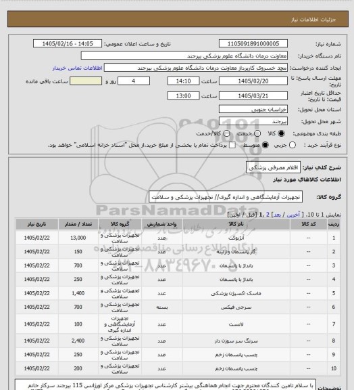This screenshot has height=390, width=354.
Task: Click the quantity 100 cell for لانست
Action: 78,324
